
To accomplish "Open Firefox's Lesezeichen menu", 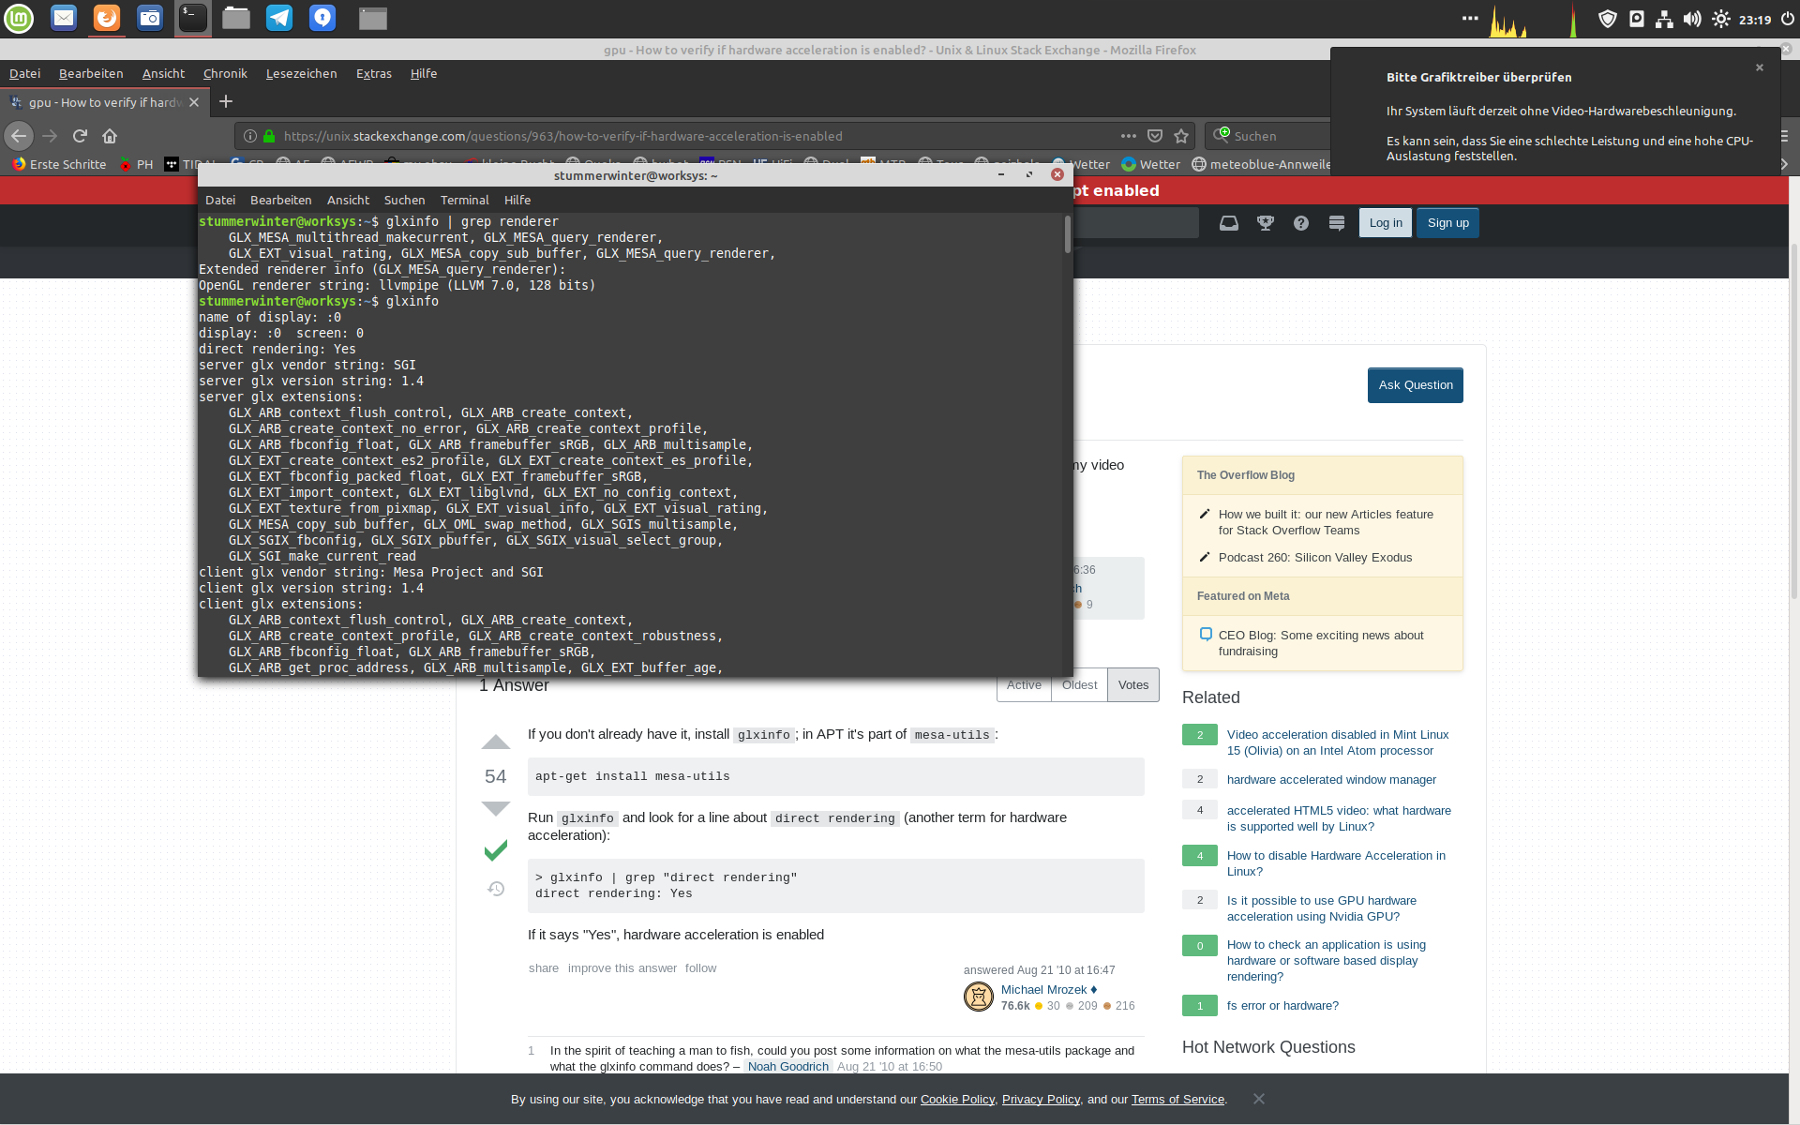I will [301, 73].
